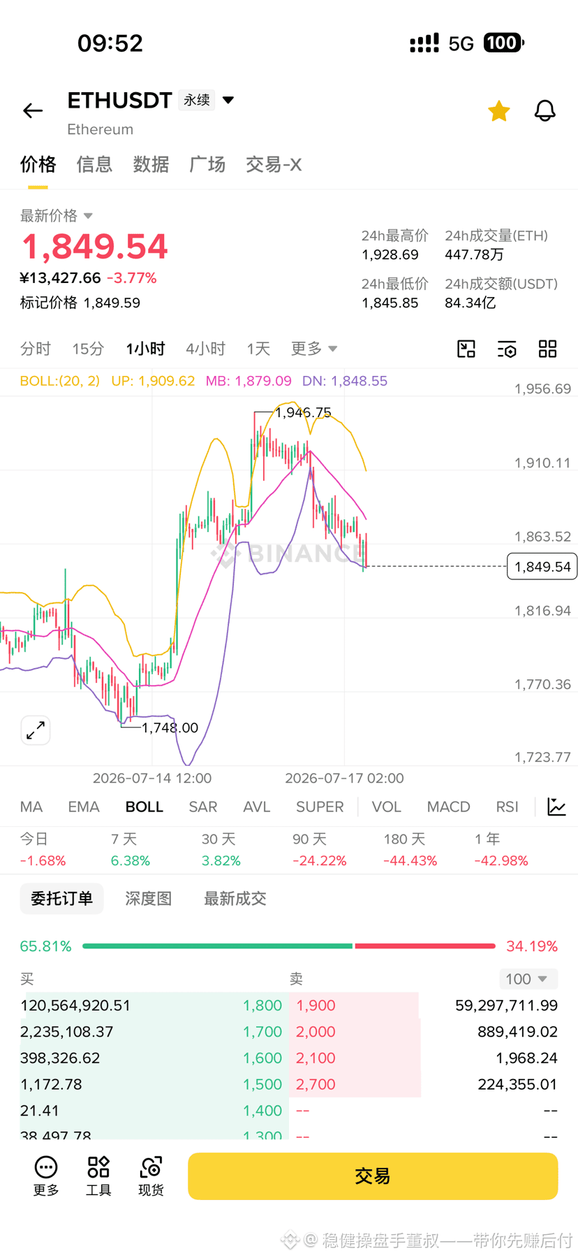Tap the 90 天 -24.22% performance
This screenshot has height=1258, width=578.
pyautogui.click(x=320, y=850)
